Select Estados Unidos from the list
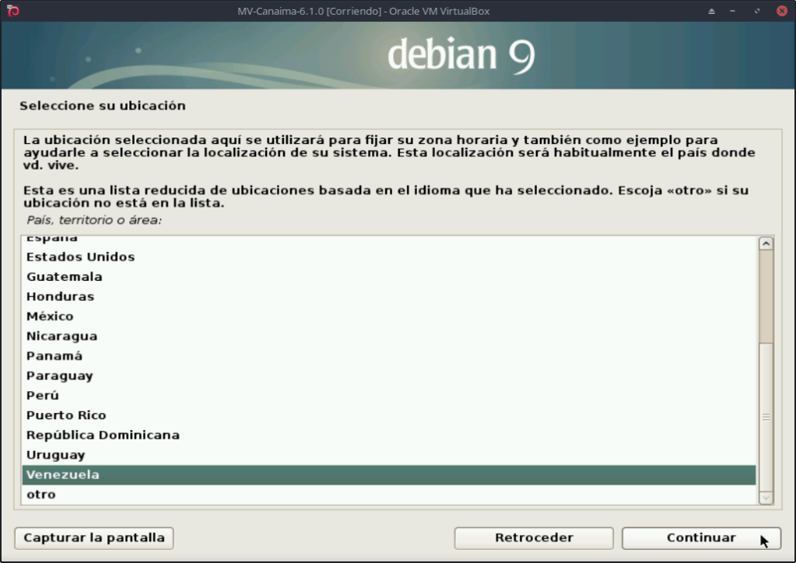Image resolution: width=796 pixels, height=563 pixels. (x=80, y=257)
